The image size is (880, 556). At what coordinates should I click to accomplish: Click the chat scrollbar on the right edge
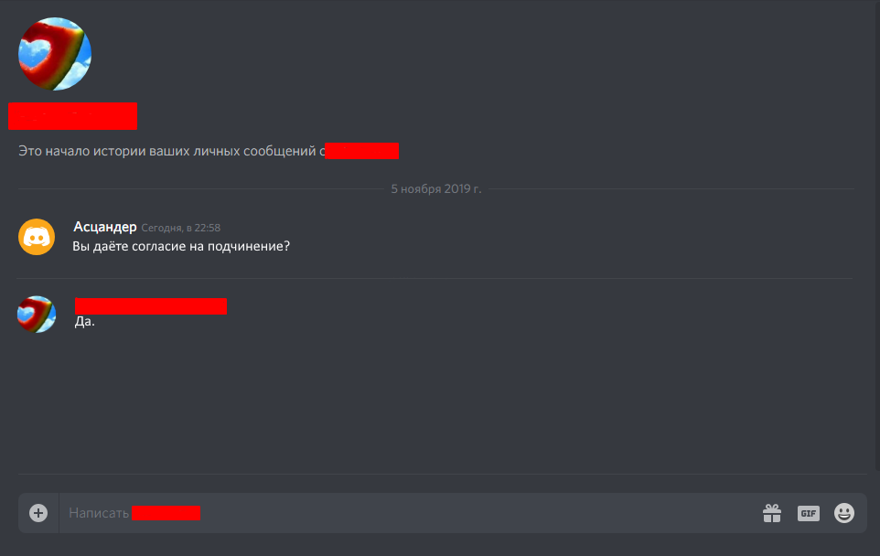(x=877, y=236)
